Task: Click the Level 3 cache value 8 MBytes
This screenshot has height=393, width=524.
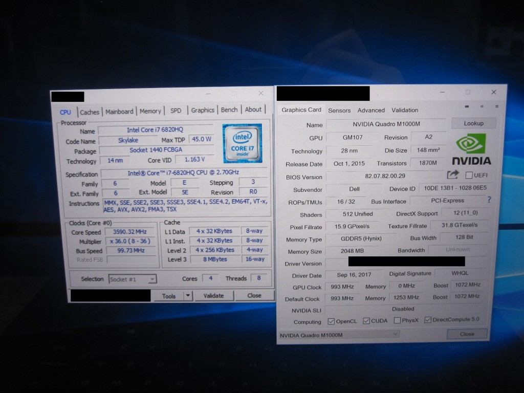Action: (x=215, y=259)
